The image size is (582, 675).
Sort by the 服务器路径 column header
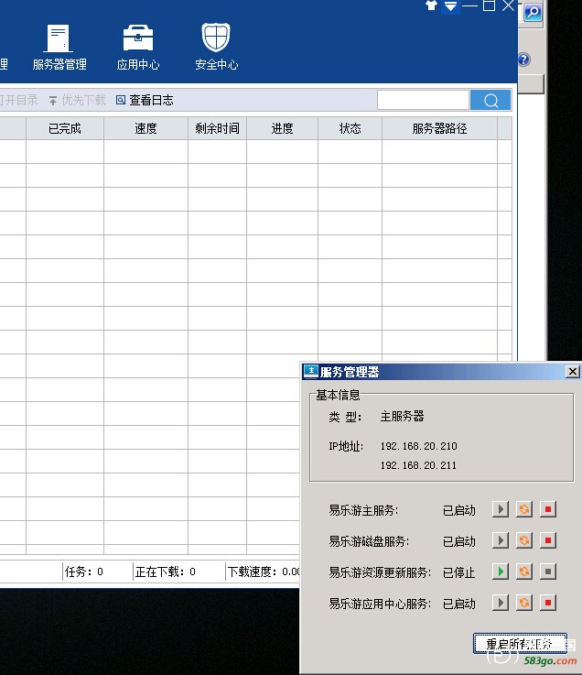click(x=439, y=128)
